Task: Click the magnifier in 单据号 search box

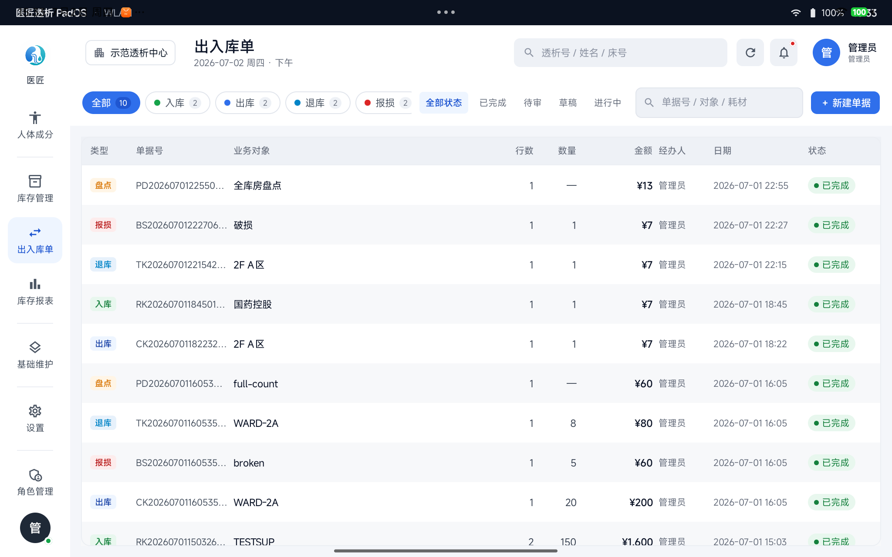Action: click(649, 102)
